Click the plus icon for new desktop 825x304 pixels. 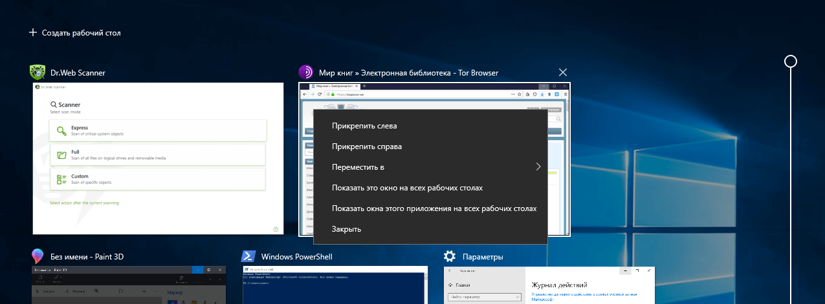pyautogui.click(x=33, y=32)
